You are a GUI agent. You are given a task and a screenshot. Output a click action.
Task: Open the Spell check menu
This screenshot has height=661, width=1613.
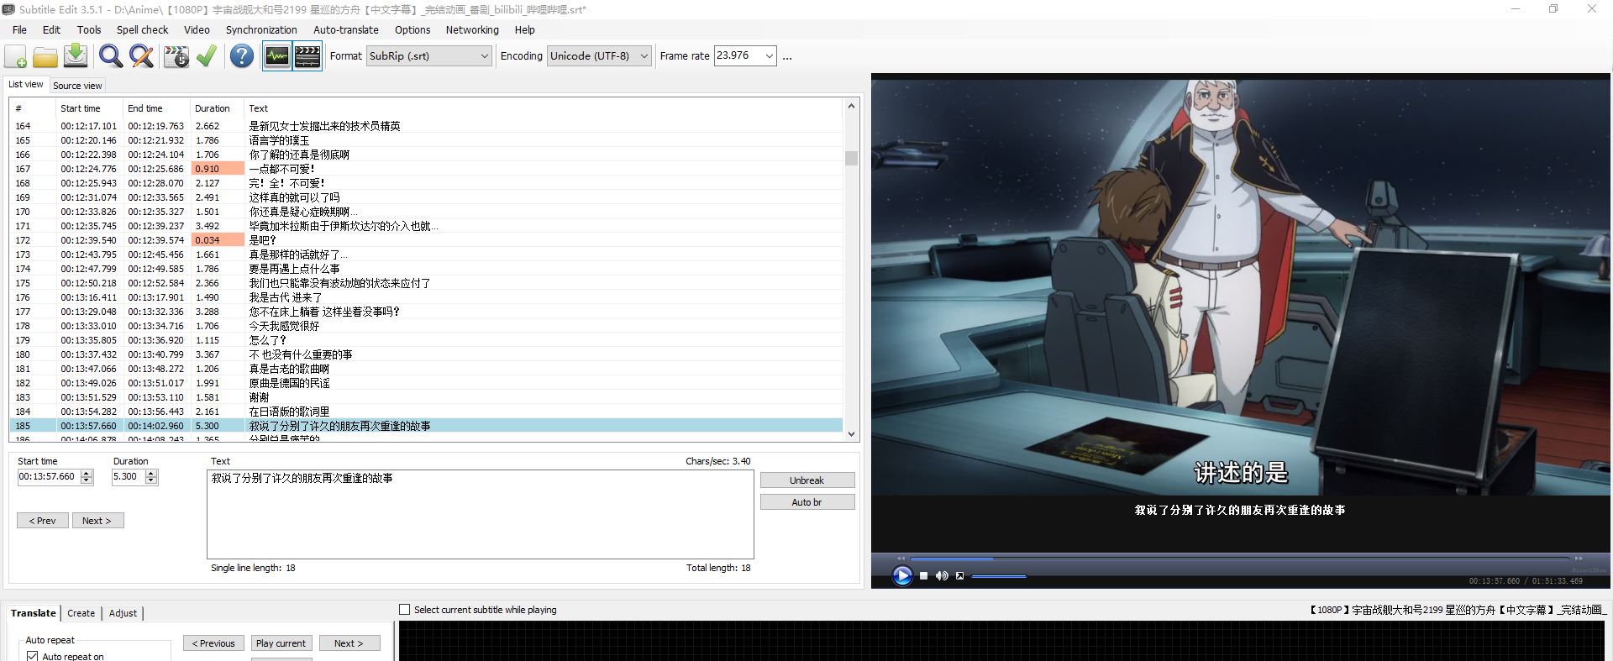tap(143, 29)
